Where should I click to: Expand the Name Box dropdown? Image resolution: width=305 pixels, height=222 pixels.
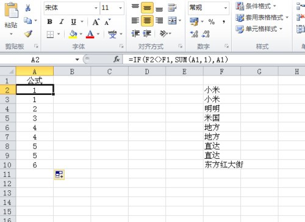tap(77, 60)
